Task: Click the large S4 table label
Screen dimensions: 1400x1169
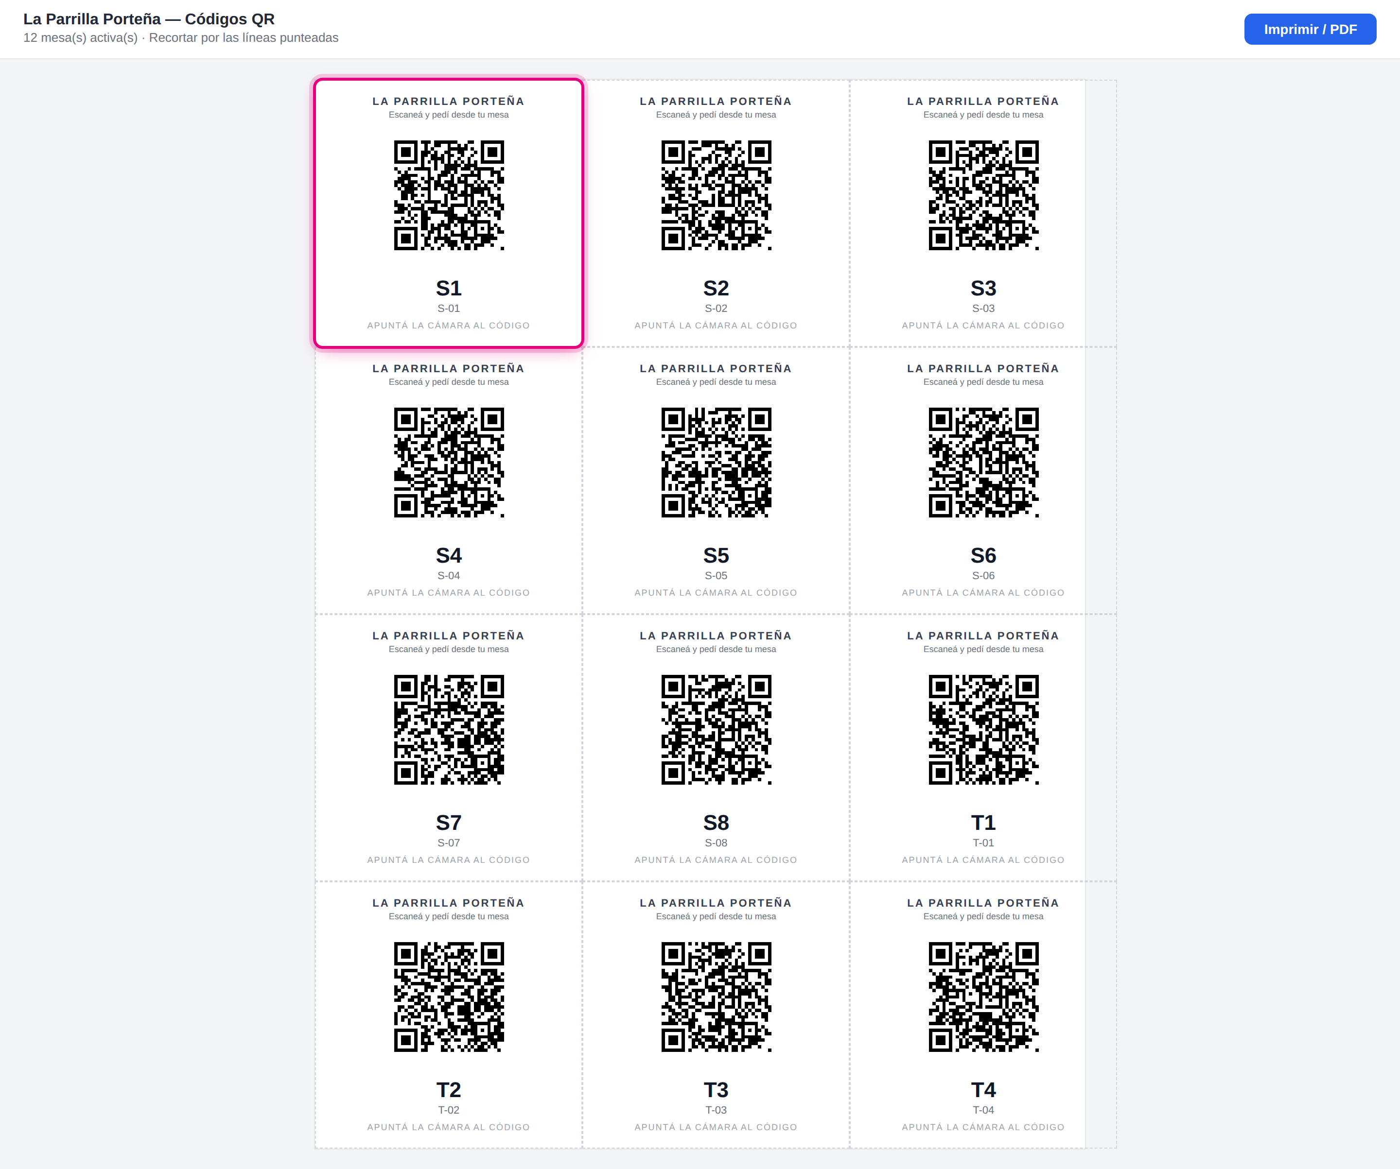Action: [x=449, y=555]
